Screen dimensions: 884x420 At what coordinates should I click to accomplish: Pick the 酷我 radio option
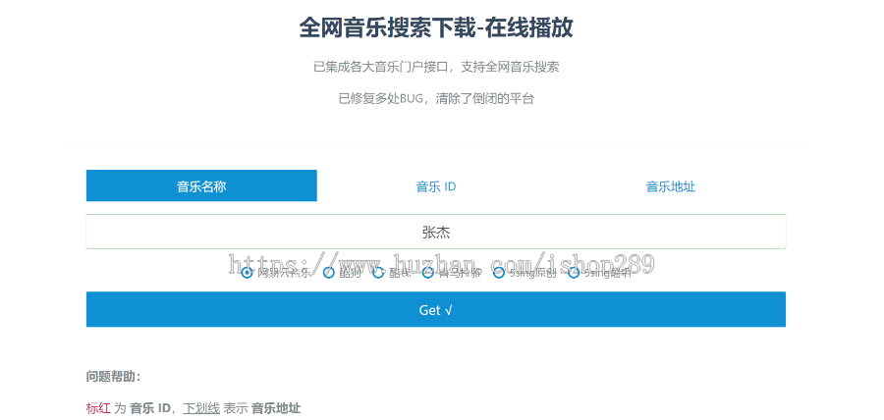point(378,273)
